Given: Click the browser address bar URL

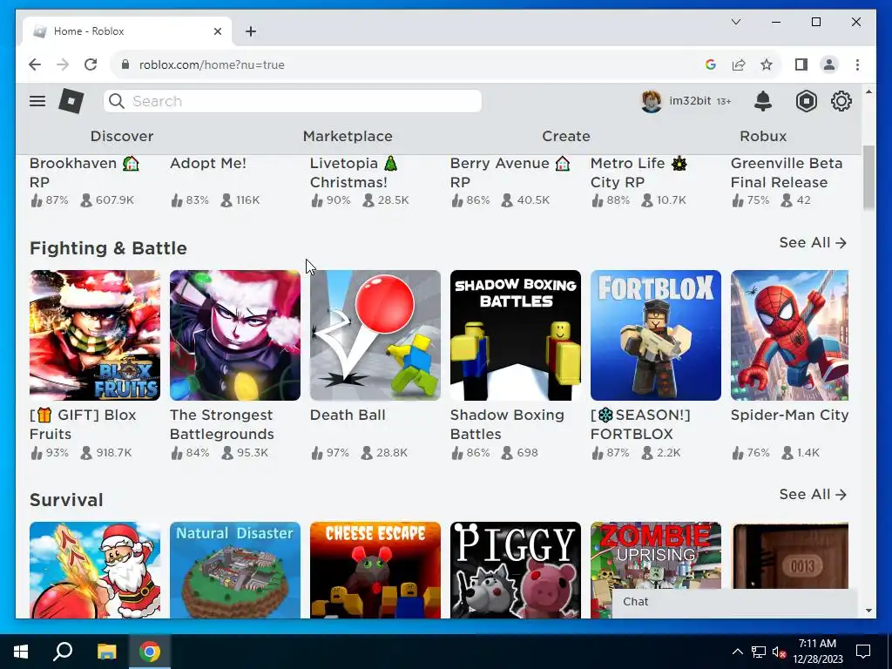Looking at the screenshot, I should point(212,64).
